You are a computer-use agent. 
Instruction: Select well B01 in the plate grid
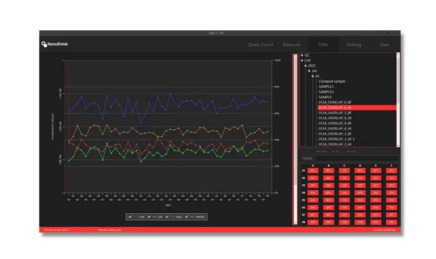click(329, 171)
